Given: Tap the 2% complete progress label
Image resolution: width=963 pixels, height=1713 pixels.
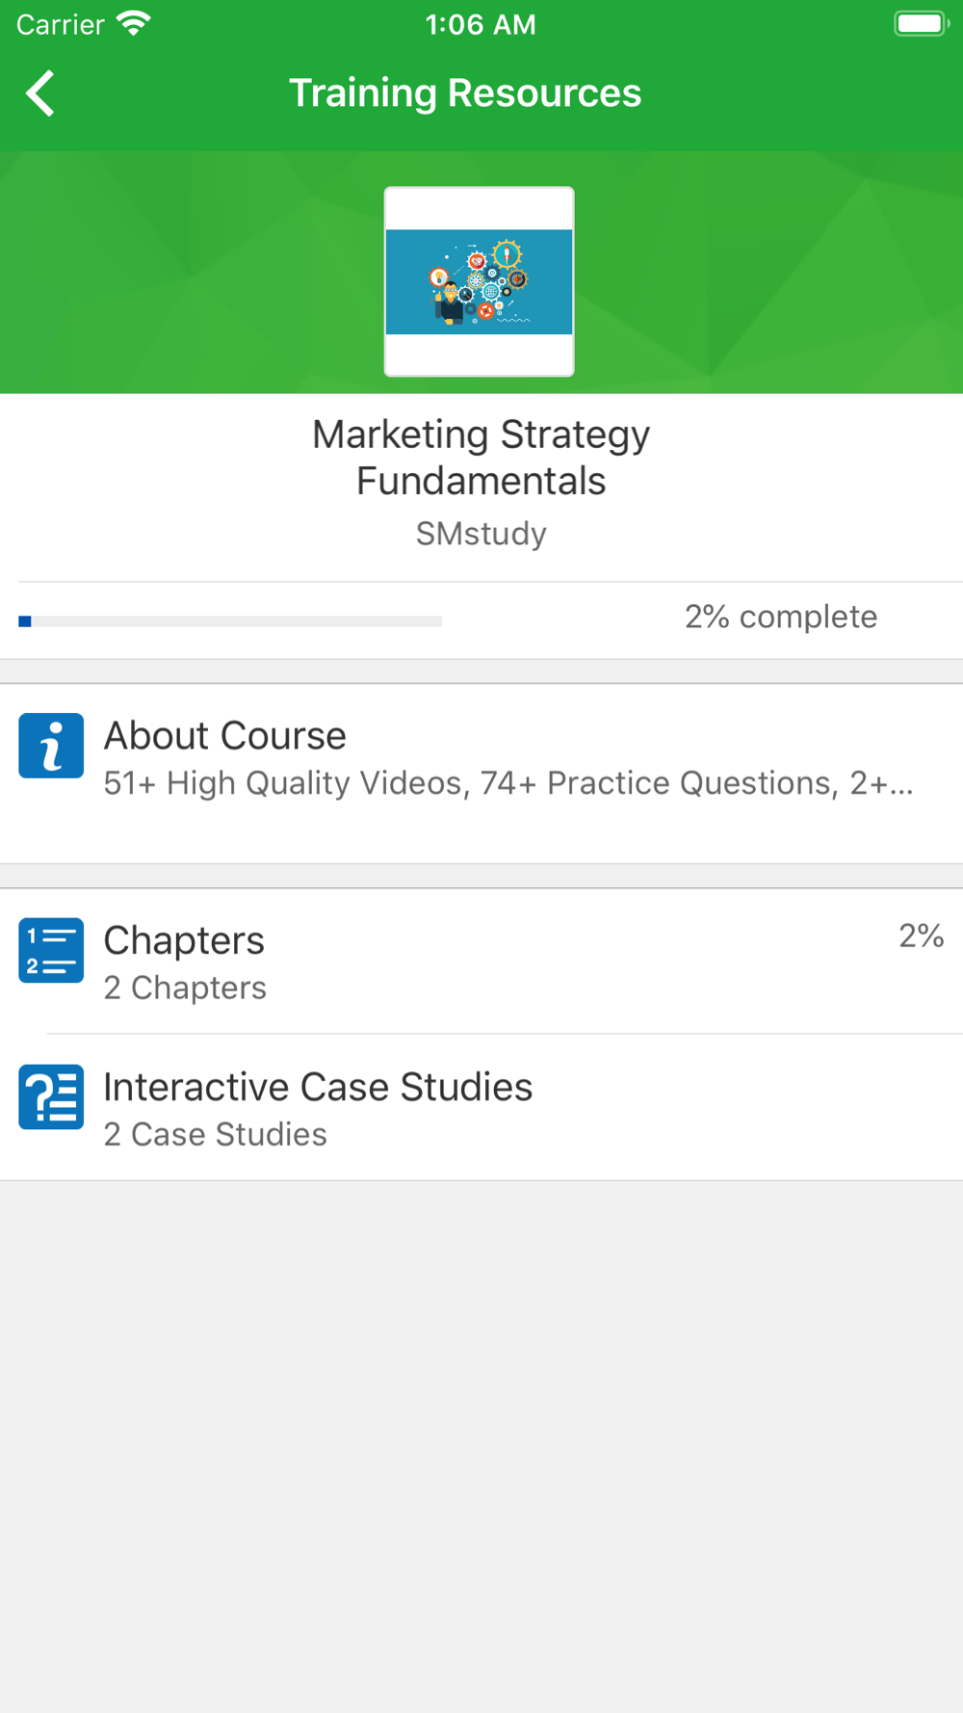Looking at the screenshot, I should point(781,617).
